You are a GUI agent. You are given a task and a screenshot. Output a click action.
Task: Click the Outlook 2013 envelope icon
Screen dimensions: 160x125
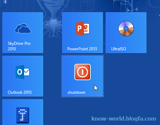[x=23, y=72]
